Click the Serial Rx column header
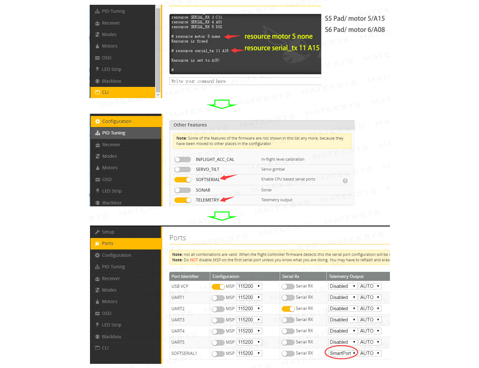This screenshot has width=479, height=368. tap(303, 276)
